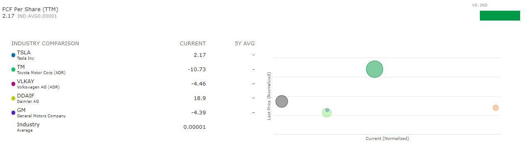Viewport: 530px width, 151px height.
Task: Click the 5Y AVG column header
Action: click(x=244, y=44)
